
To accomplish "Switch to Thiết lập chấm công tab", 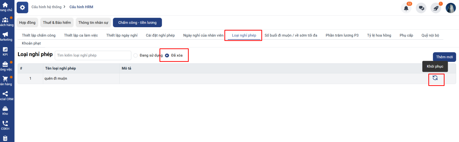I will pyautogui.click(x=39, y=35).
